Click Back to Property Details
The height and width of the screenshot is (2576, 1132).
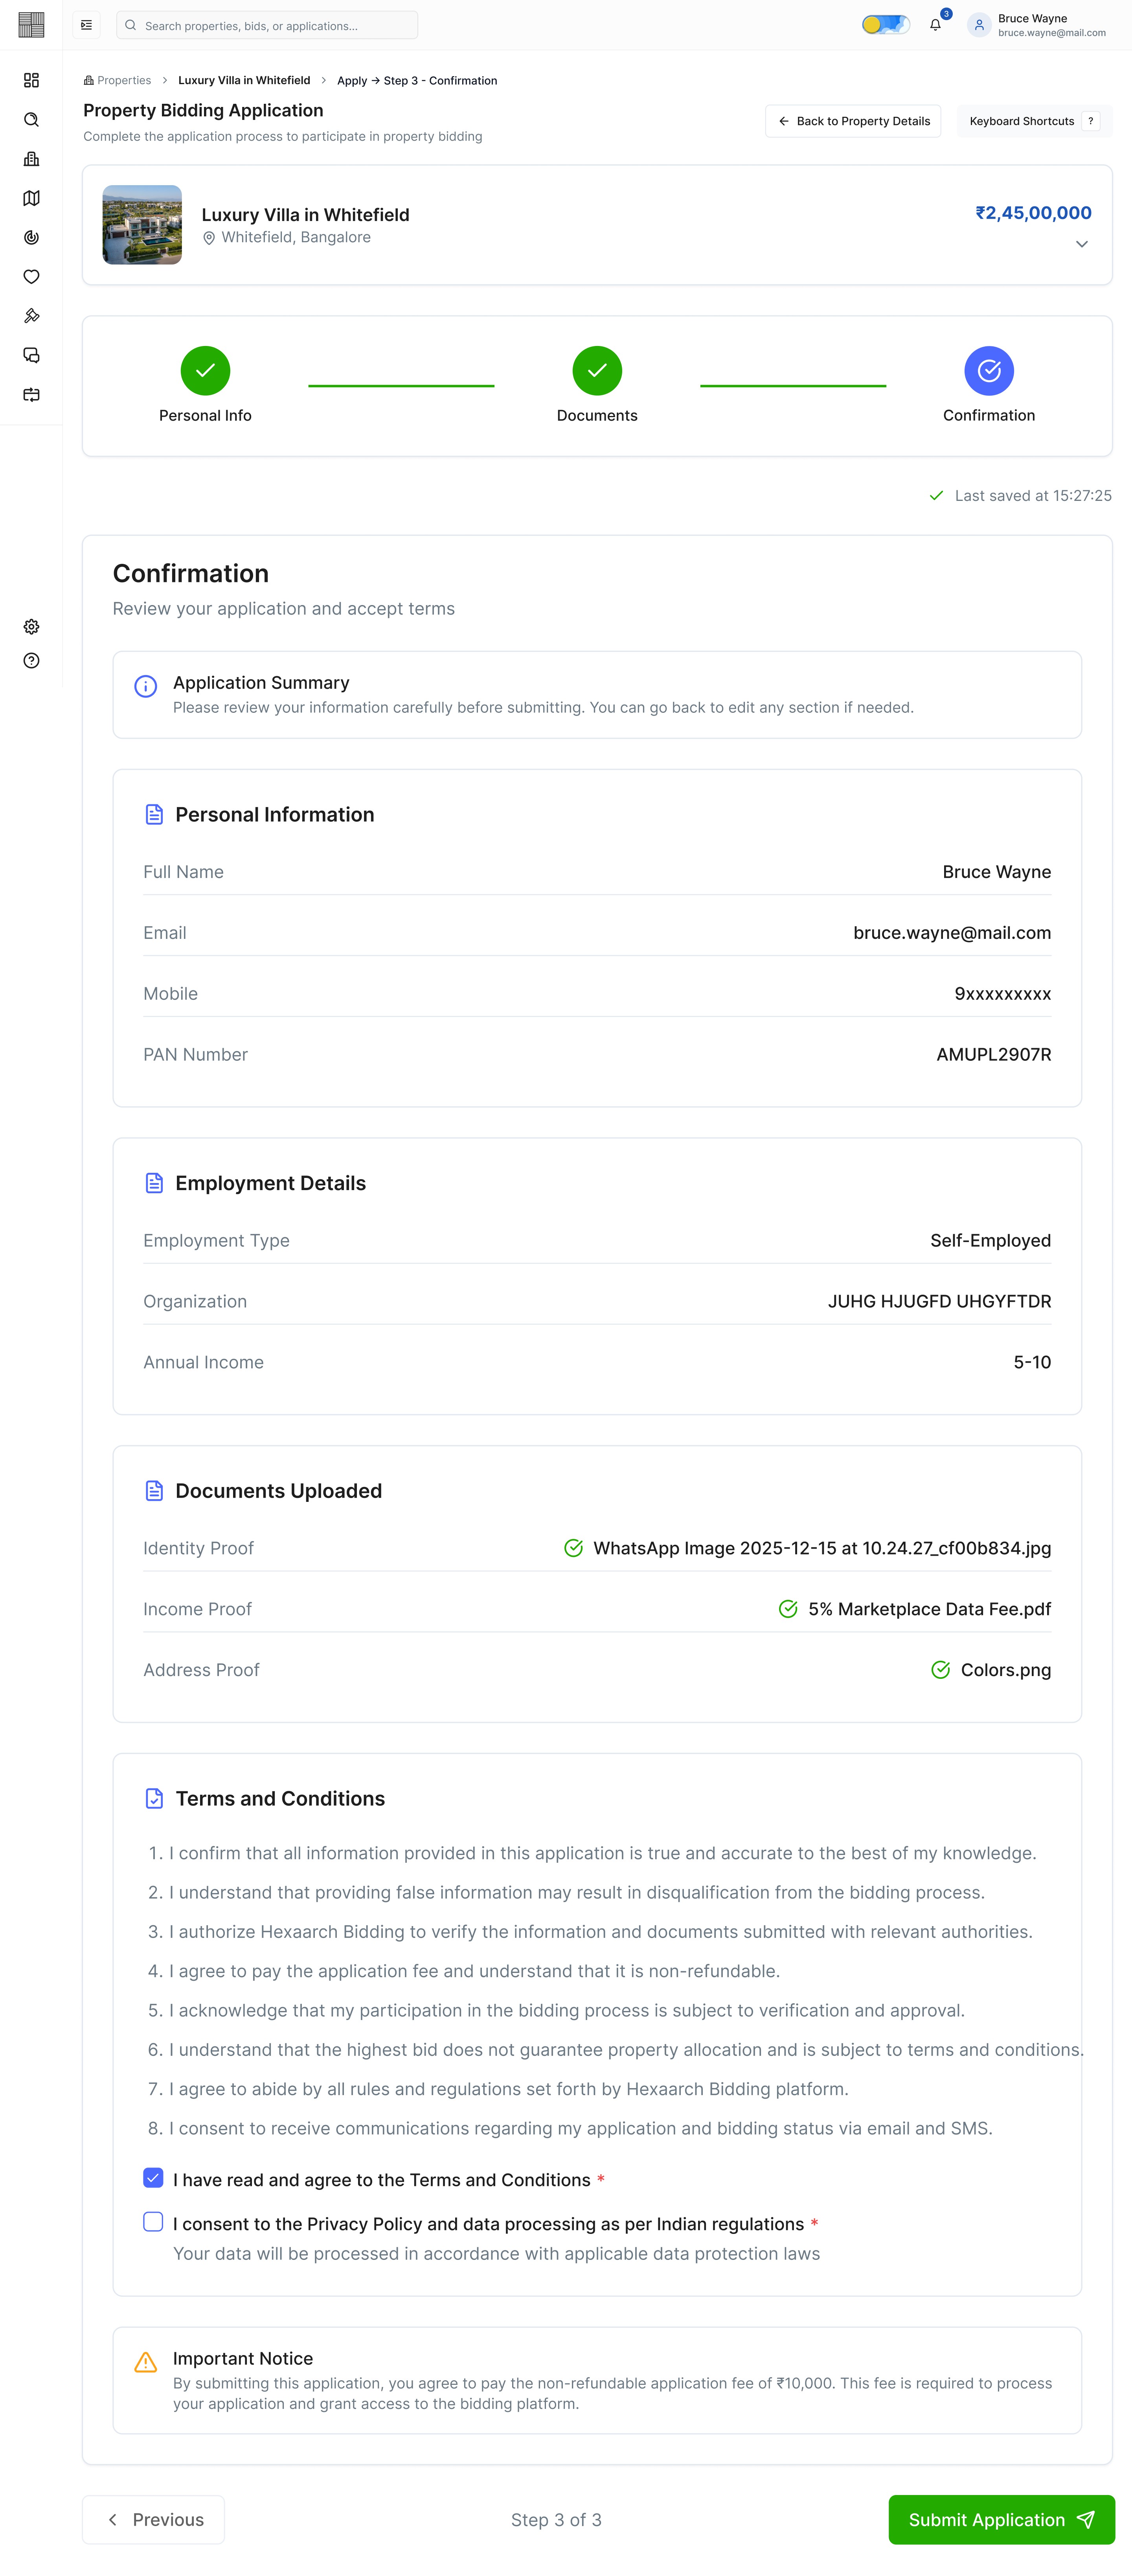pos(853,121)
